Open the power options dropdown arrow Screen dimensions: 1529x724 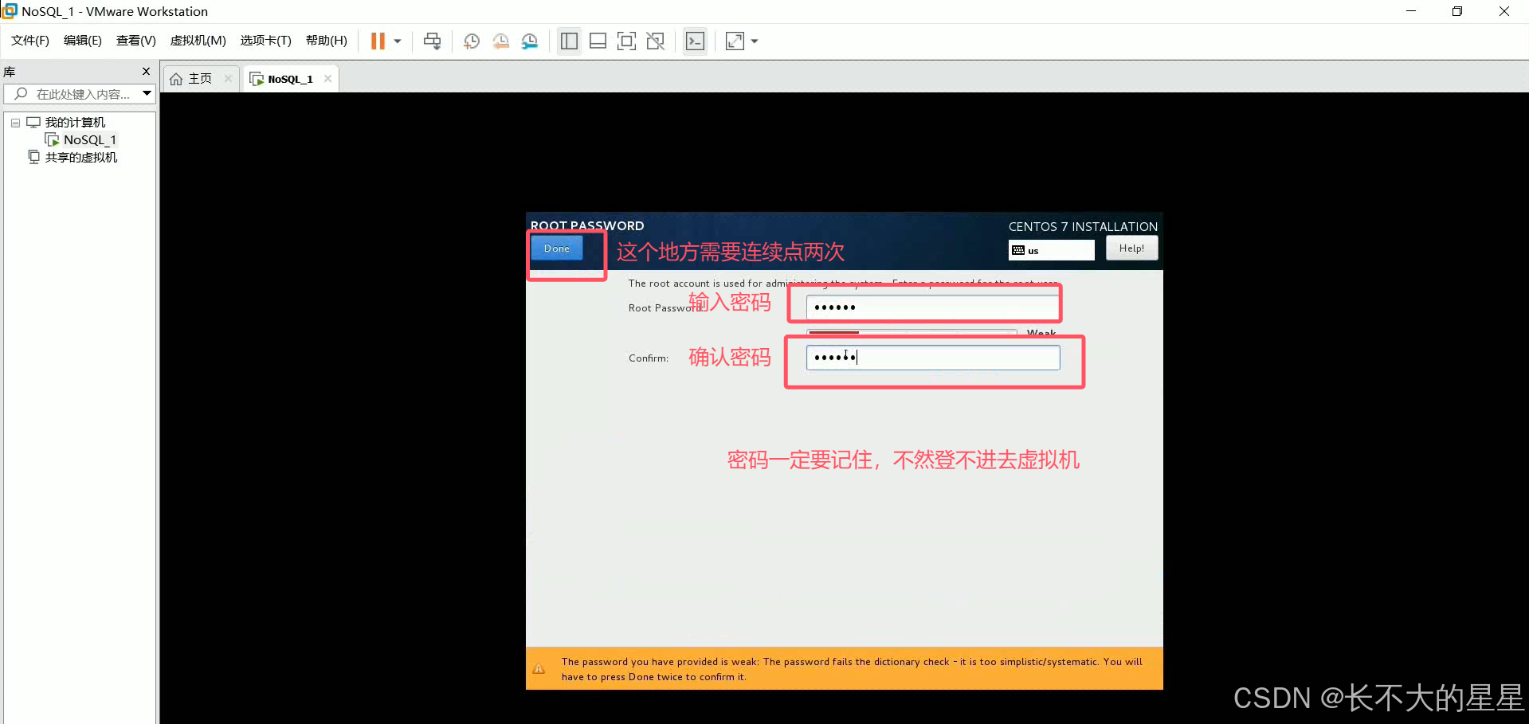point(398,41)
